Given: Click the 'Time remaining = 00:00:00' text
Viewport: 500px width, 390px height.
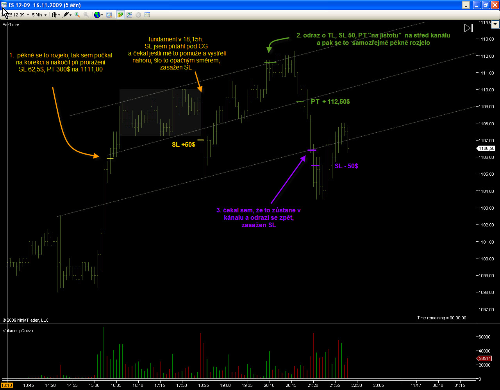Looking at the screenshot, I should coord(441,318).
